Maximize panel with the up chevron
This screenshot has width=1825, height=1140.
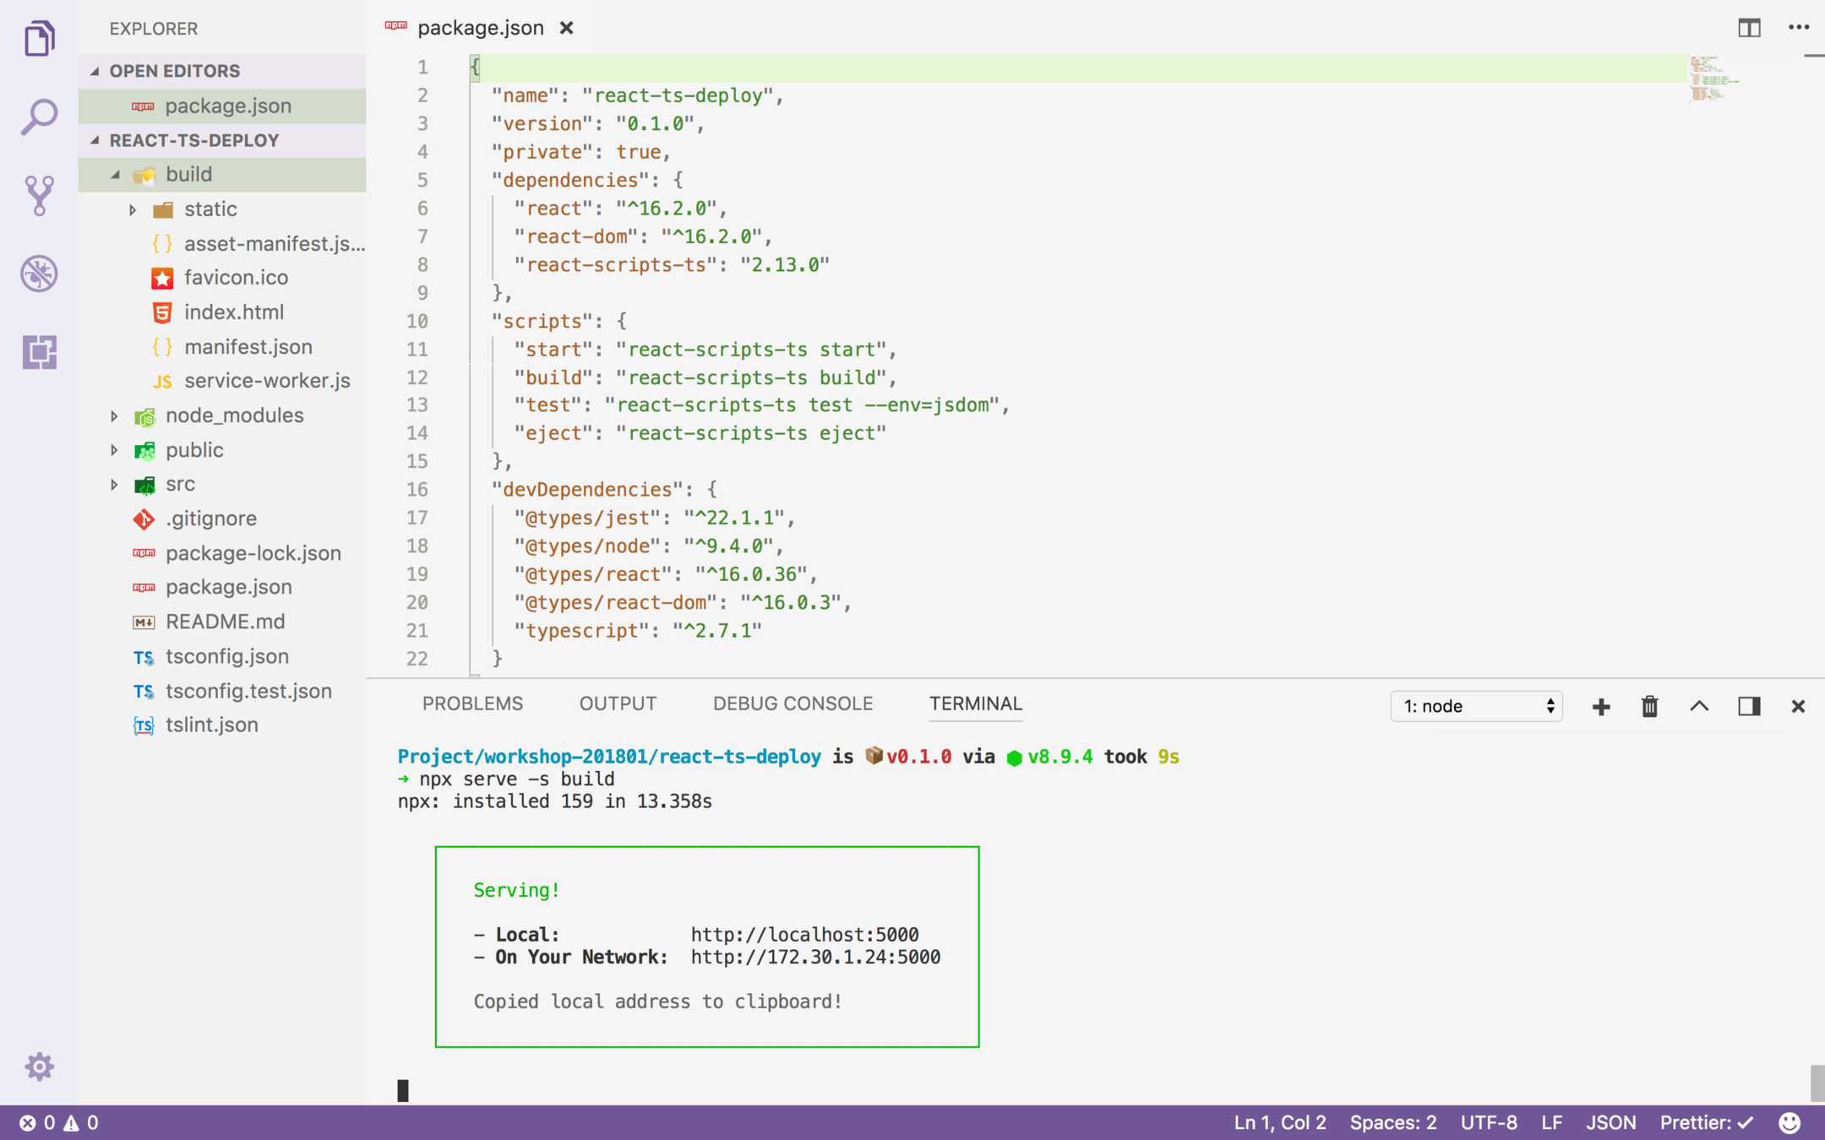click(x=1699, y=706)
